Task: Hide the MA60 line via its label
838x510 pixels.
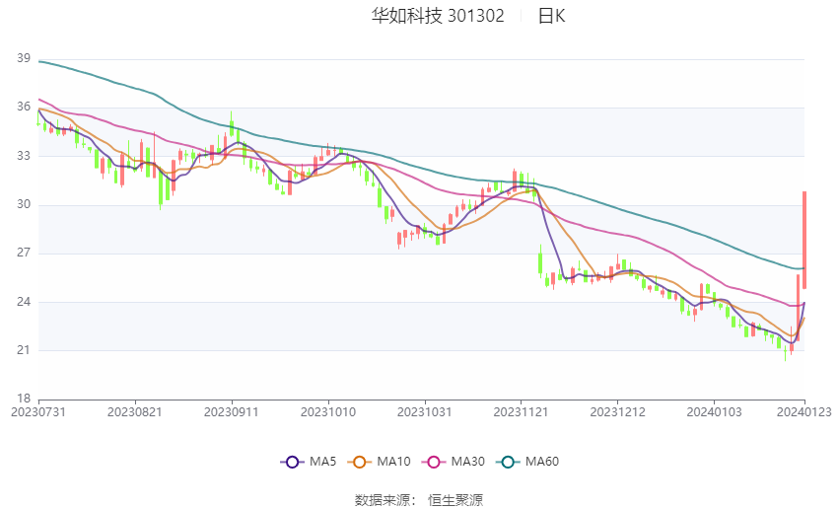Action: pos(542,462)
